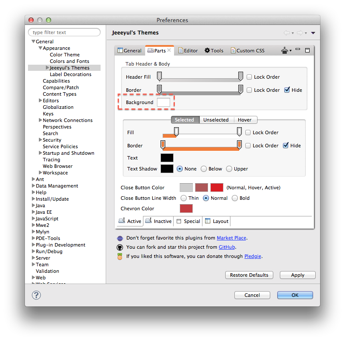Click the Eclipse Market Place icon
Viewport: 345px width, 341px height.
pyautogui.click(x=120, y=238)
